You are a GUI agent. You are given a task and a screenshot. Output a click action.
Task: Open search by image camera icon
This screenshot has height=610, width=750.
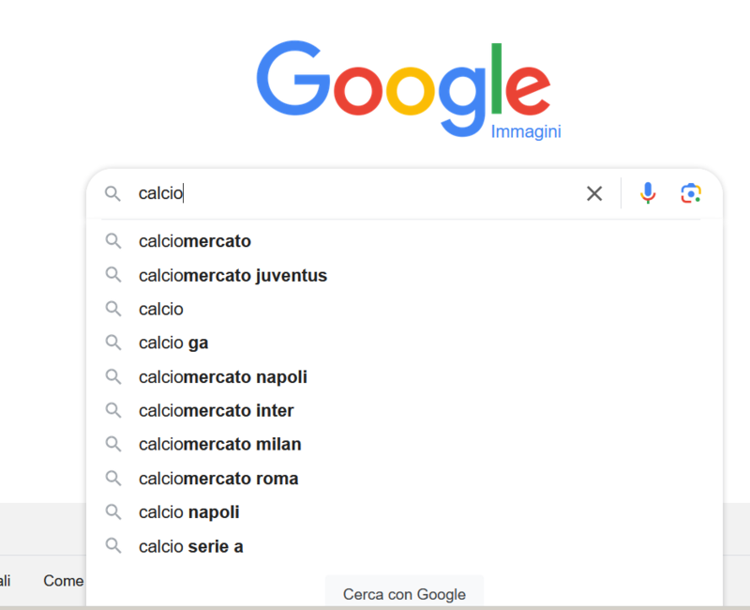click(691, 193)
